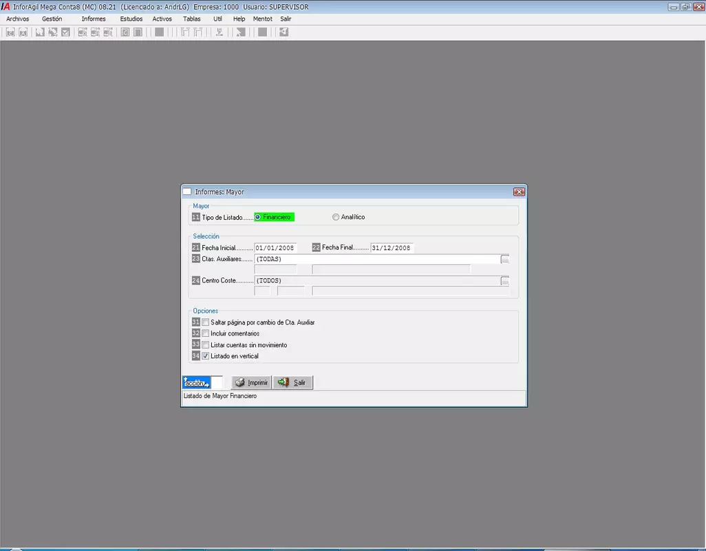Click the Opciones group label
This screenshot has width=706, height=551.
(x=205, y=311)
